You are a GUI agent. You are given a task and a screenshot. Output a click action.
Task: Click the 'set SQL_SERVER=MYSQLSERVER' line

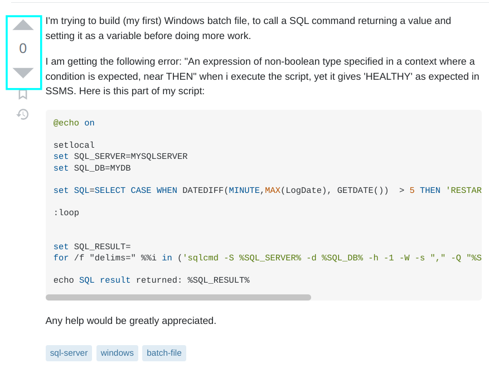coord(120,156)
